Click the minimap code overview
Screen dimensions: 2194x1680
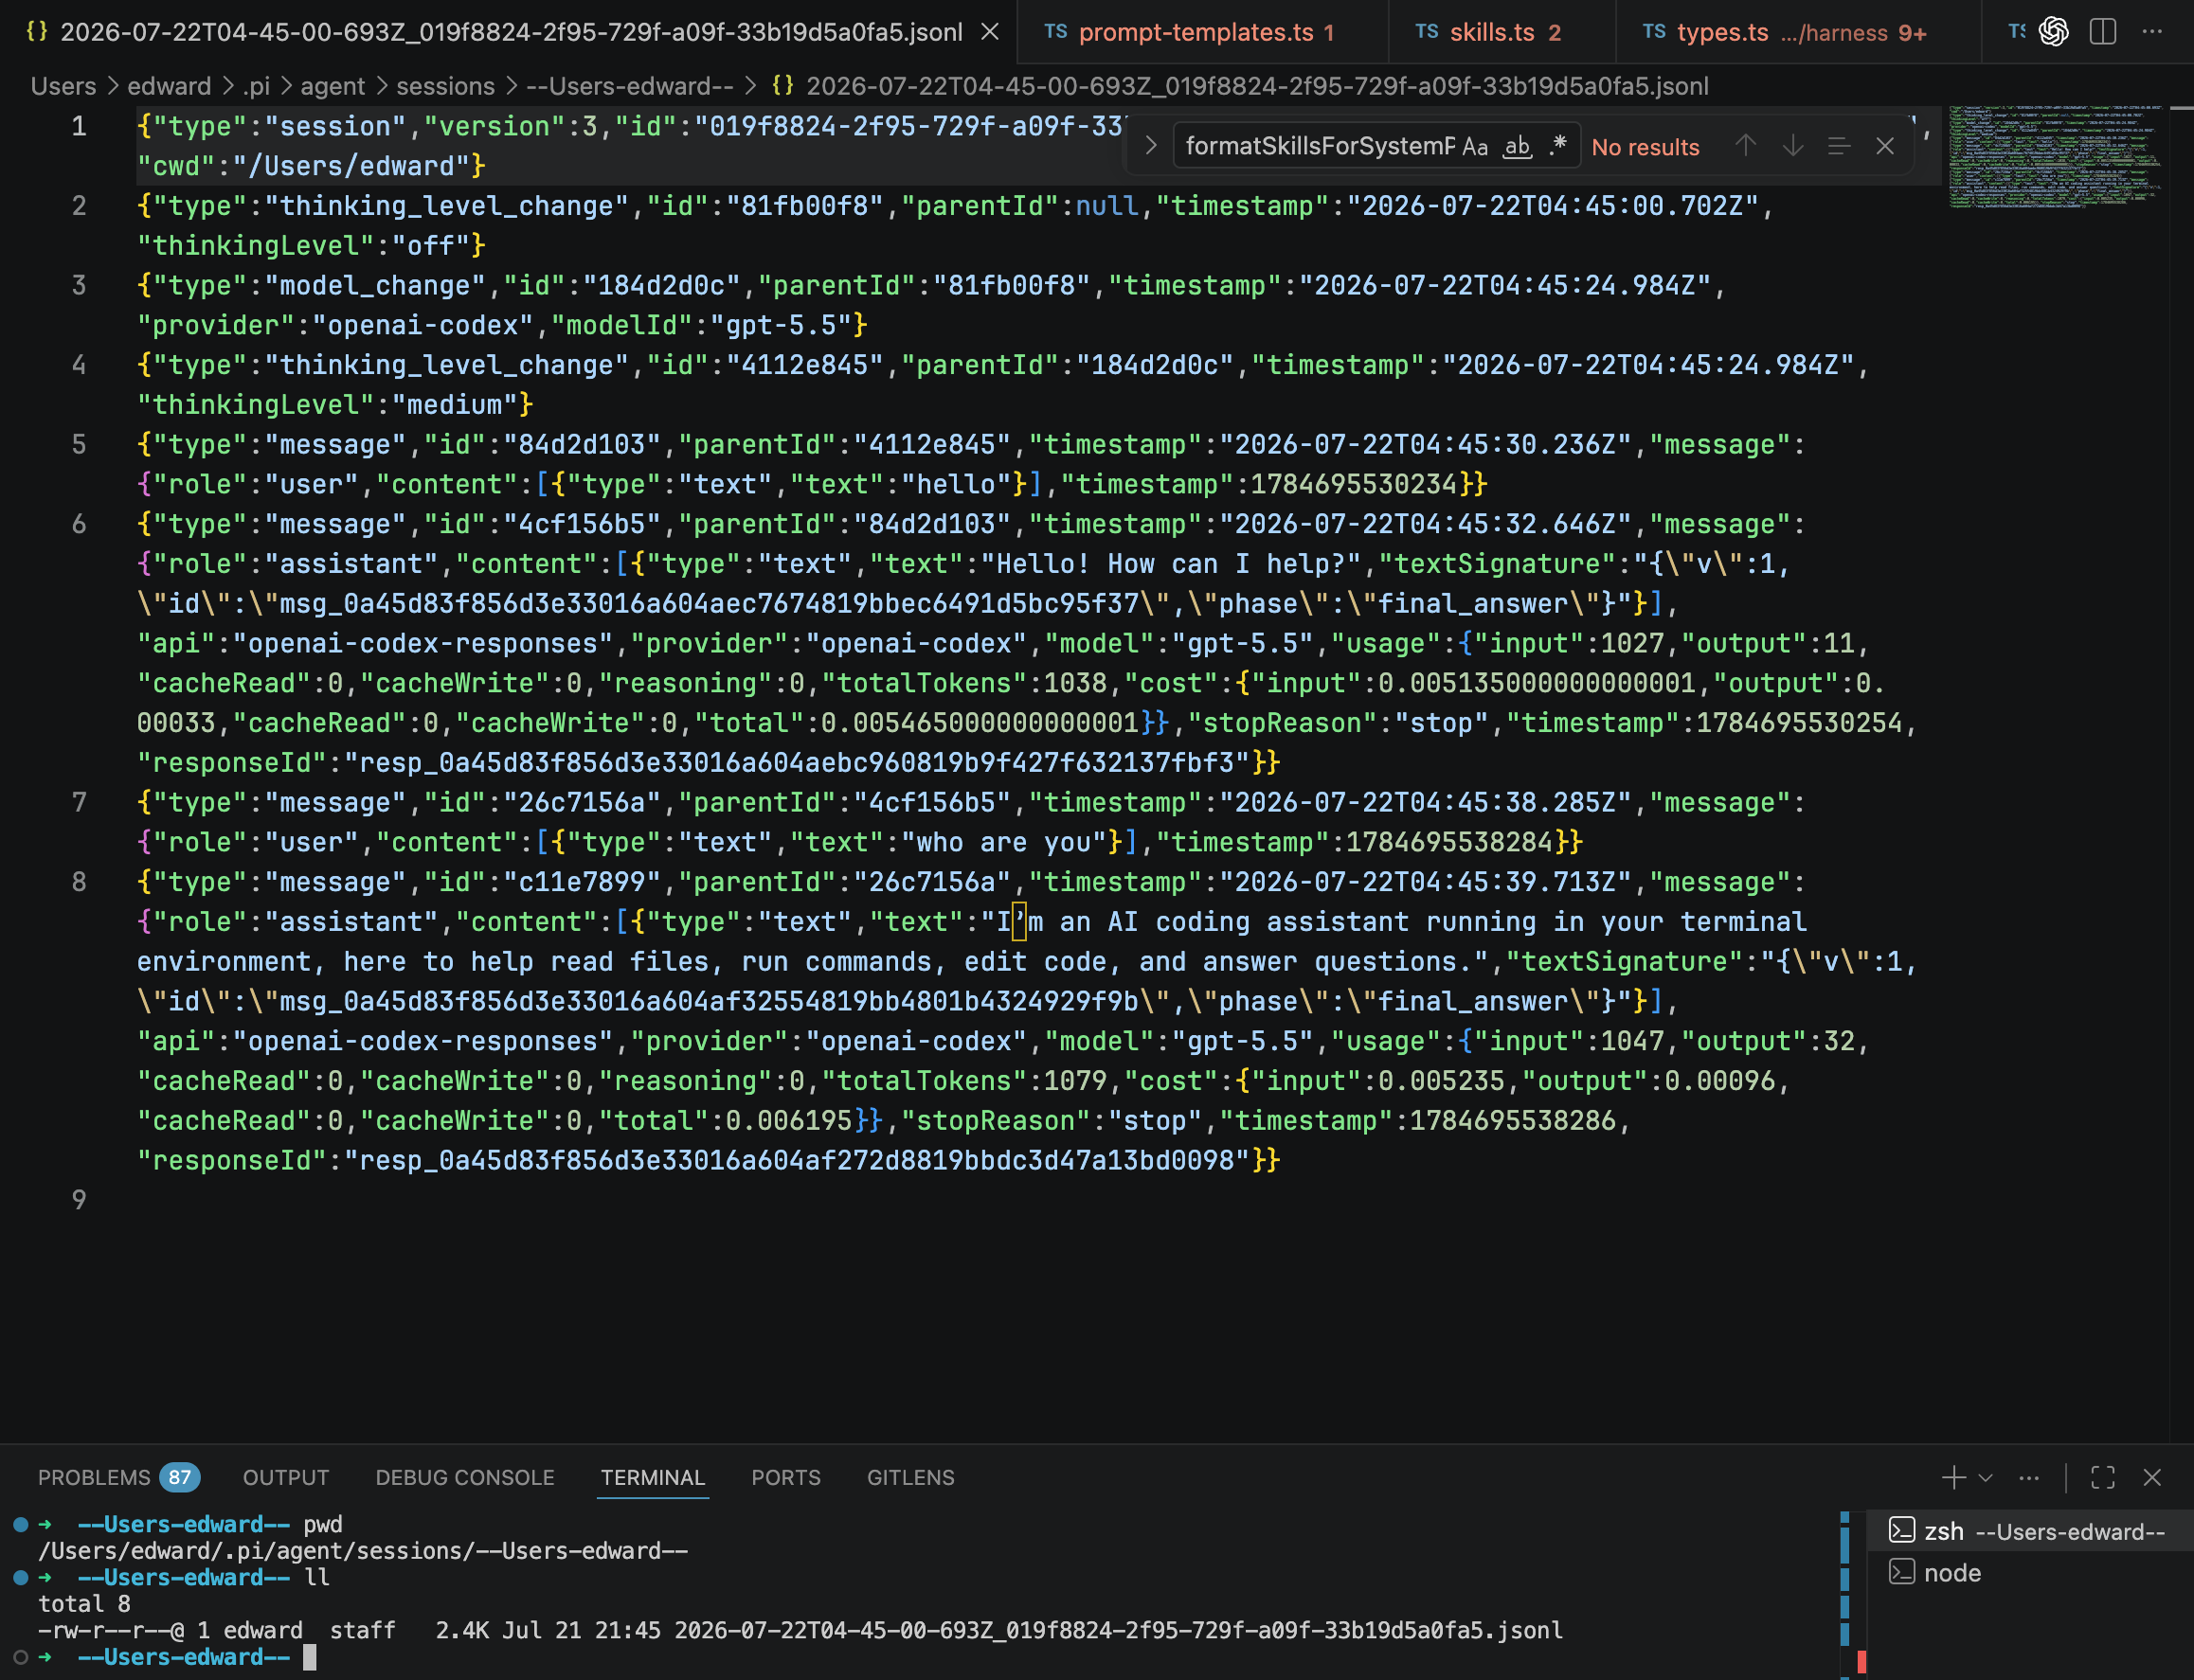pyautogui.click(x=2053, y=156)
